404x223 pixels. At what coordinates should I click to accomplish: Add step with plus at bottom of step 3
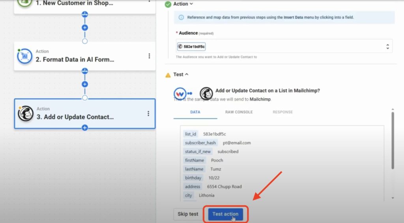point(85,127)
